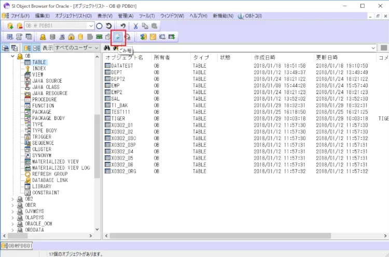Open the ツール(T) menu

(147, 16)
